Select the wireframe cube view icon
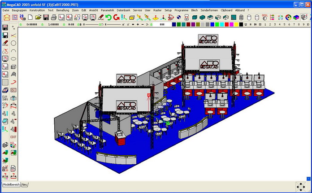Image resolution: width=312 pixels, height=193 pixels. (218, 18)
